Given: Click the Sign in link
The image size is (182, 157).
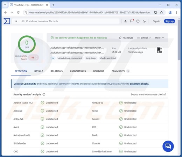Looking at the screenshot, I should tap(156, 21).
